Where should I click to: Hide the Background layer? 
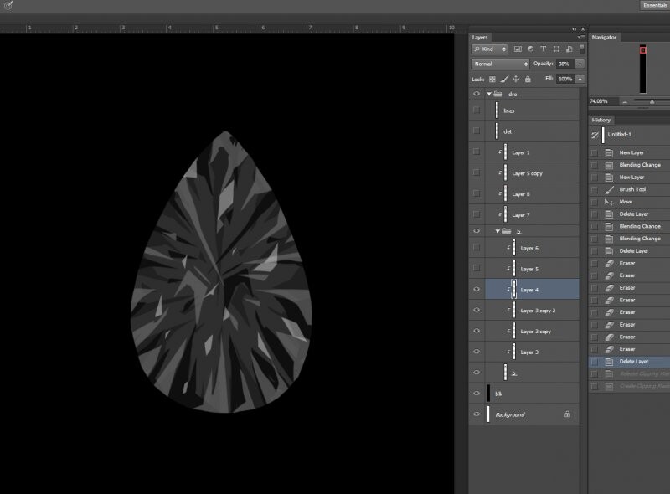(476, 414)
